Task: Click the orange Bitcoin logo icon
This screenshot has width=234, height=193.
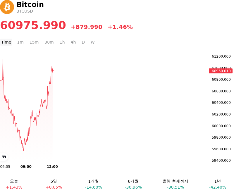Action: tap(7, 7)
